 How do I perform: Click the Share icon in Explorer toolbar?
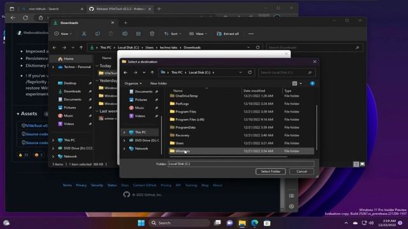tap(138, 34)
